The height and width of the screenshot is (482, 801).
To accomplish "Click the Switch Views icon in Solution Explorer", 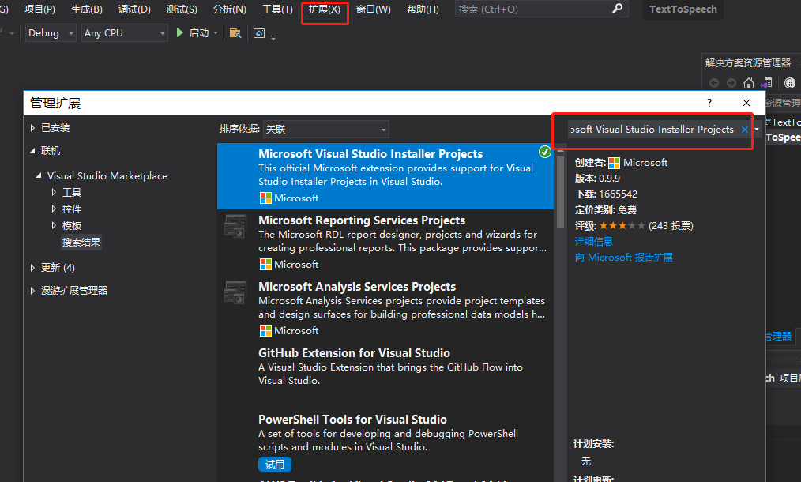I will [x=766, y=83].
